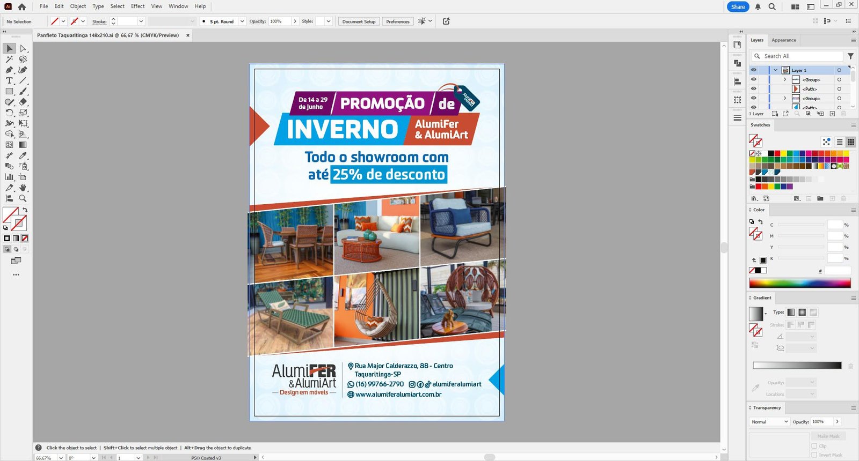Collapse Layer 1 in Layers panel
The image size is (859, 461).
[775, 70]
